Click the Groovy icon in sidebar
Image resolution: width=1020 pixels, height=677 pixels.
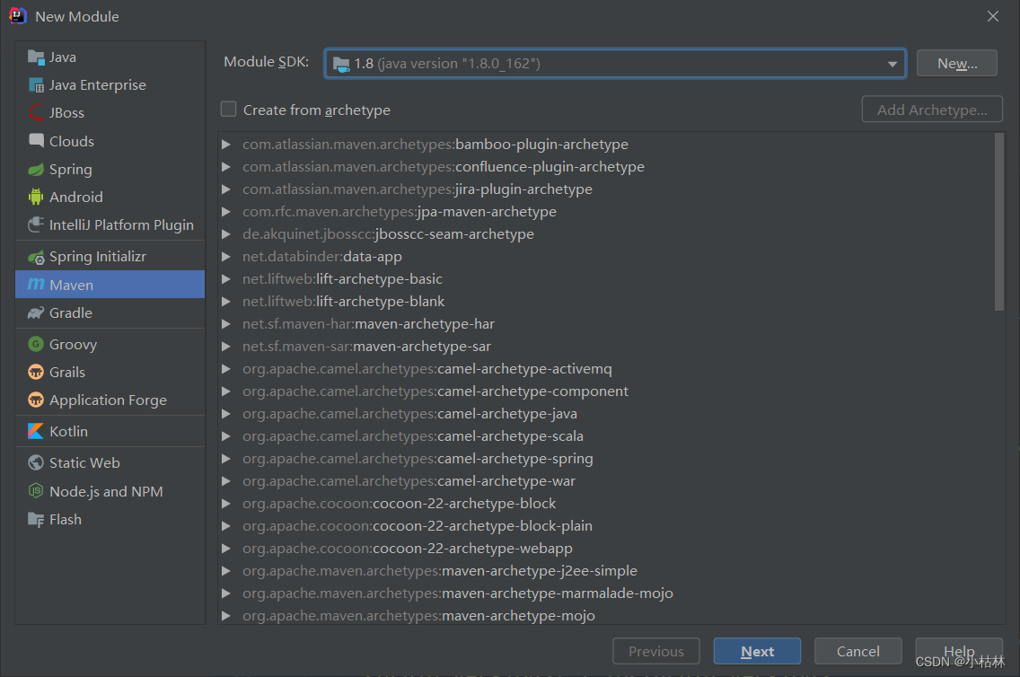(36, 345)
